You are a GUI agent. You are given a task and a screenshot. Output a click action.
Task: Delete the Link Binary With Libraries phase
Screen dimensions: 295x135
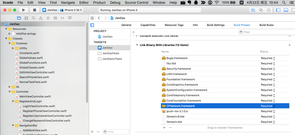coord(289,45)
